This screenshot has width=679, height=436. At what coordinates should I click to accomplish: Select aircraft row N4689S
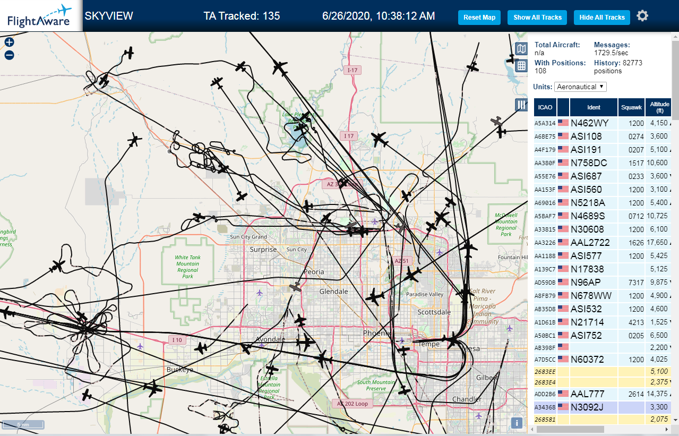603,216
